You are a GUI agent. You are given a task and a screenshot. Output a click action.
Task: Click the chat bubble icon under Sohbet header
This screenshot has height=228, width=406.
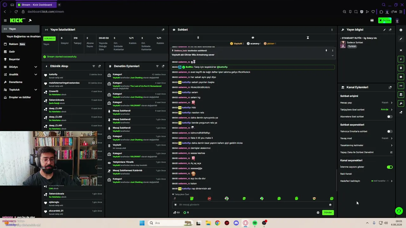click(253, 38)
